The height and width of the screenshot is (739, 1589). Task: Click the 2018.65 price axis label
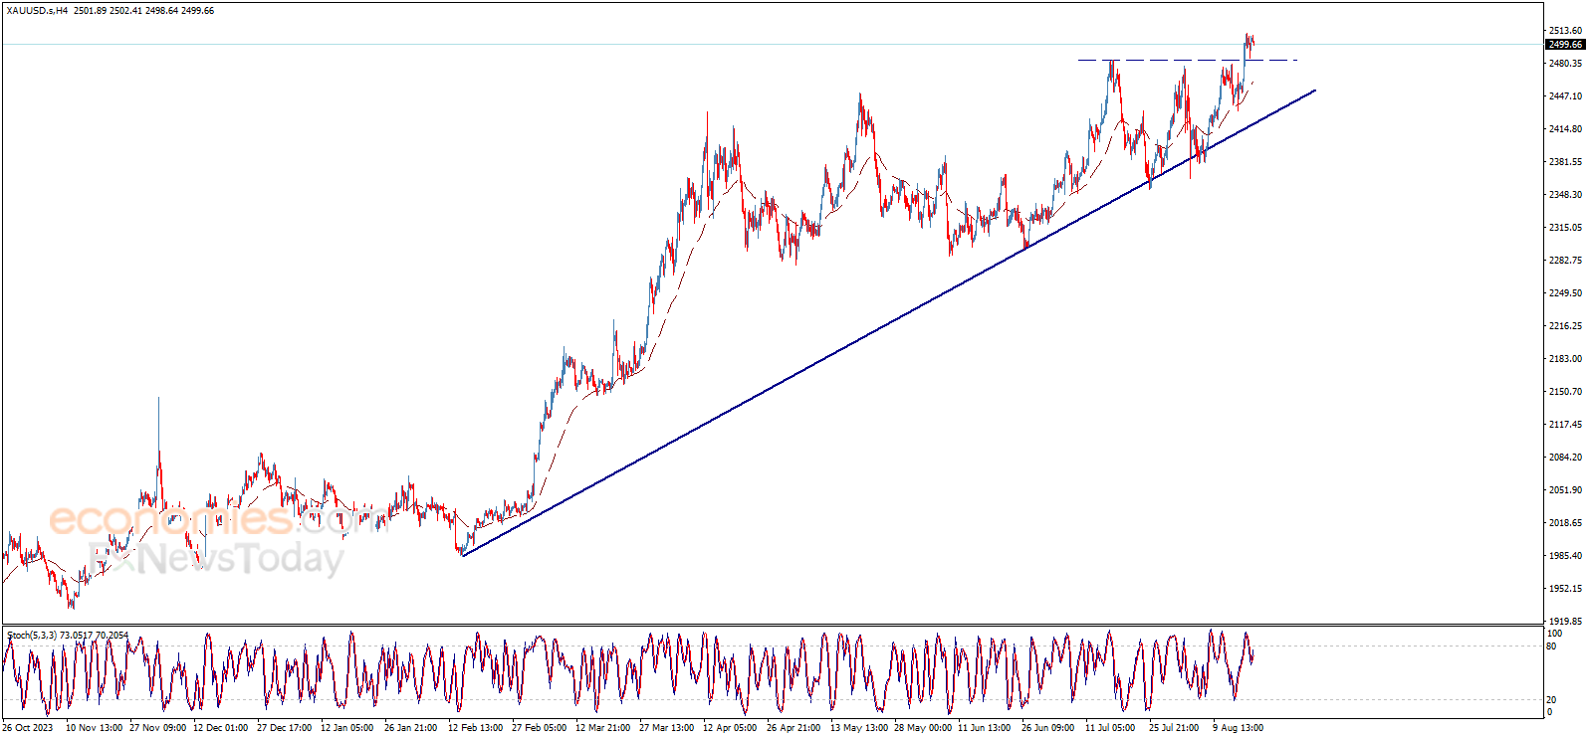coord(1565,523)
